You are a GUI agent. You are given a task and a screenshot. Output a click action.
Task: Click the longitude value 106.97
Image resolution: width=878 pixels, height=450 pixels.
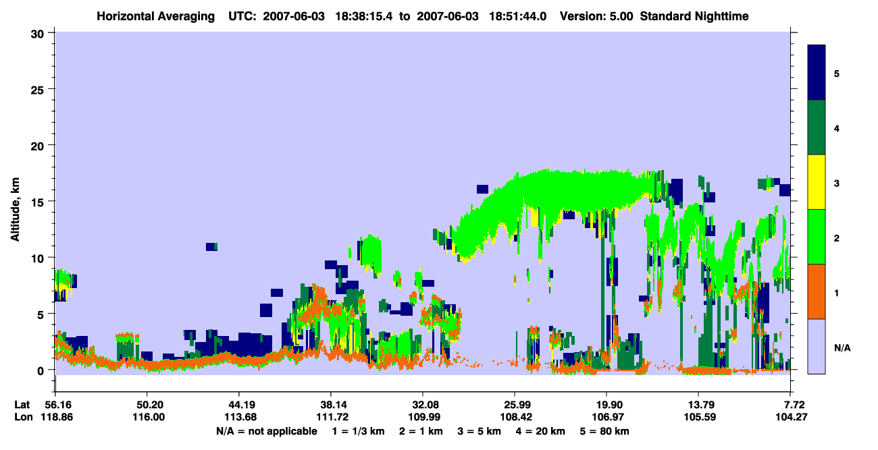(606, 418)
